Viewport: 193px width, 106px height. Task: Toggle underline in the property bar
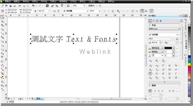coord(113,11)
